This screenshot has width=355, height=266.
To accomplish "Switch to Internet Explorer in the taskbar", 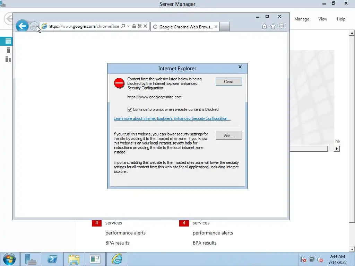I will 116,259.
